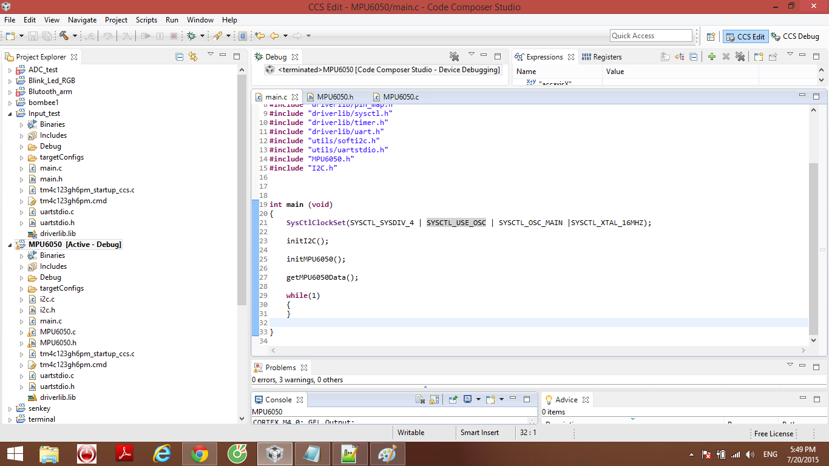The image size is (829, 466).
Task: Open Windows Start button
Action: click(15, 454)
